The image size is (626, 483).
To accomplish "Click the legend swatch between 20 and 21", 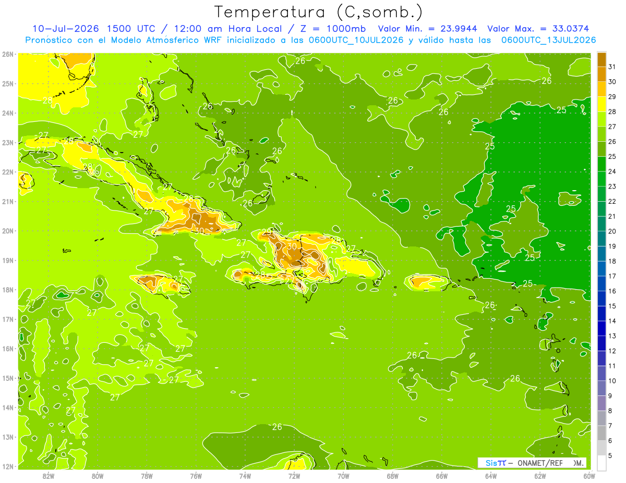I will (x=601, y=224).
